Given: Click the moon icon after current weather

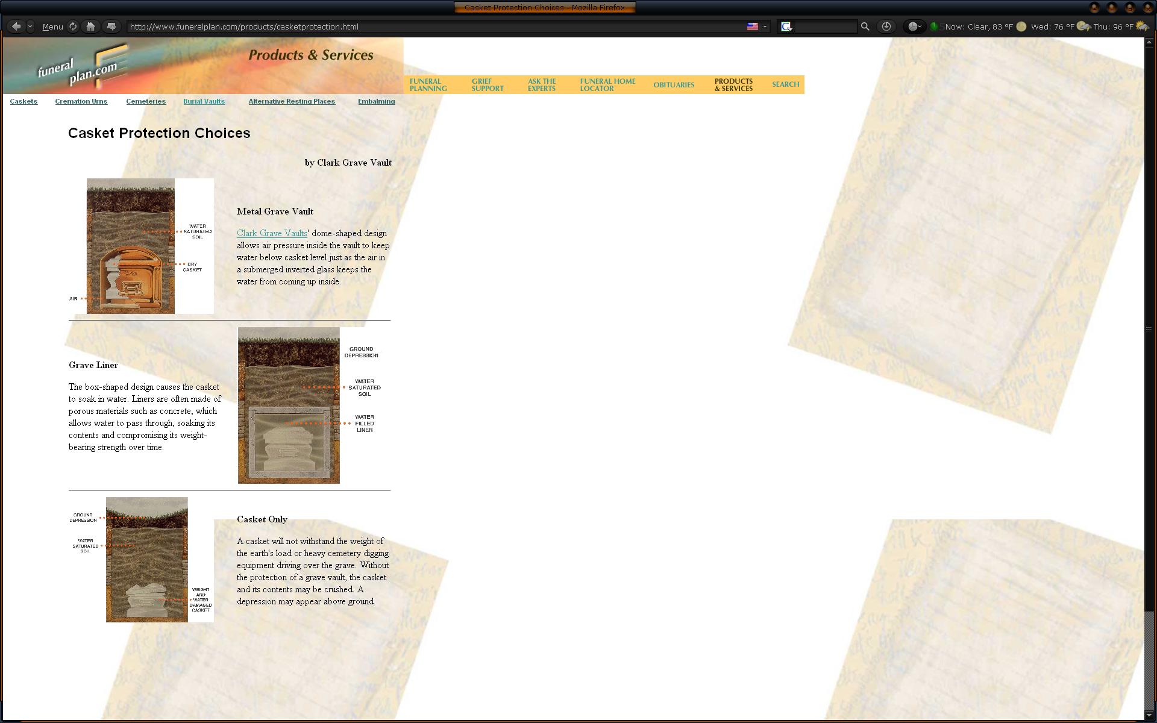Looking at the screenshot, I should (1021, 27).
